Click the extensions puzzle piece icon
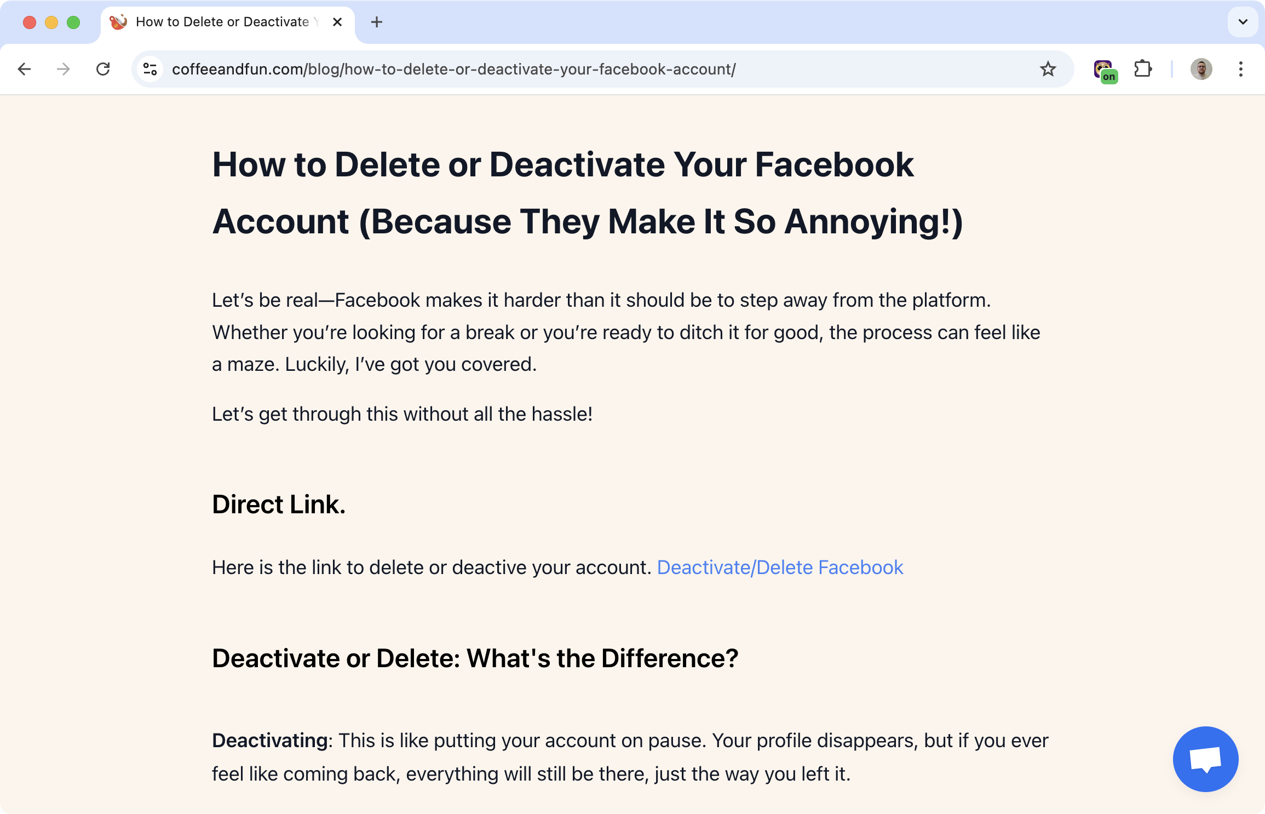The width and height of the screenshot is (1265, 814). 1143,68
